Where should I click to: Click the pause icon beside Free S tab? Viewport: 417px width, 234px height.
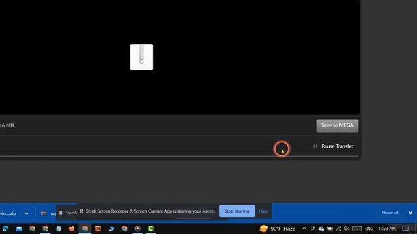click(x=61, y=213)
